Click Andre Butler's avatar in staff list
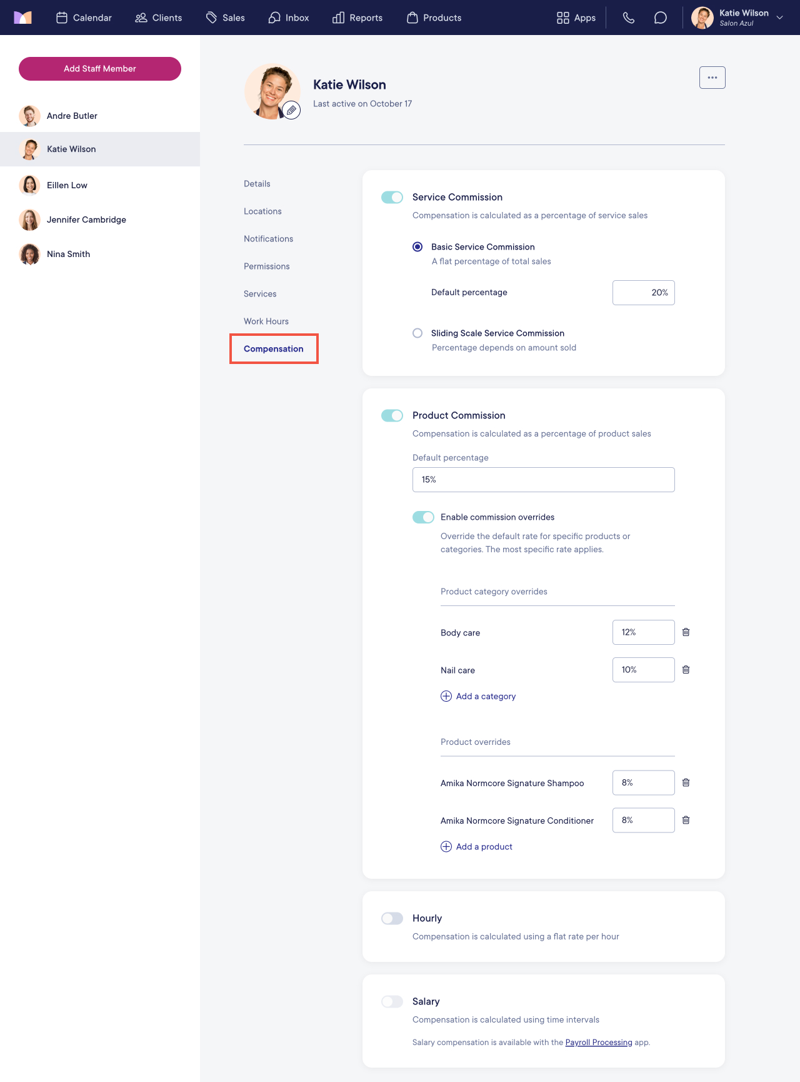 pos(29,116)
